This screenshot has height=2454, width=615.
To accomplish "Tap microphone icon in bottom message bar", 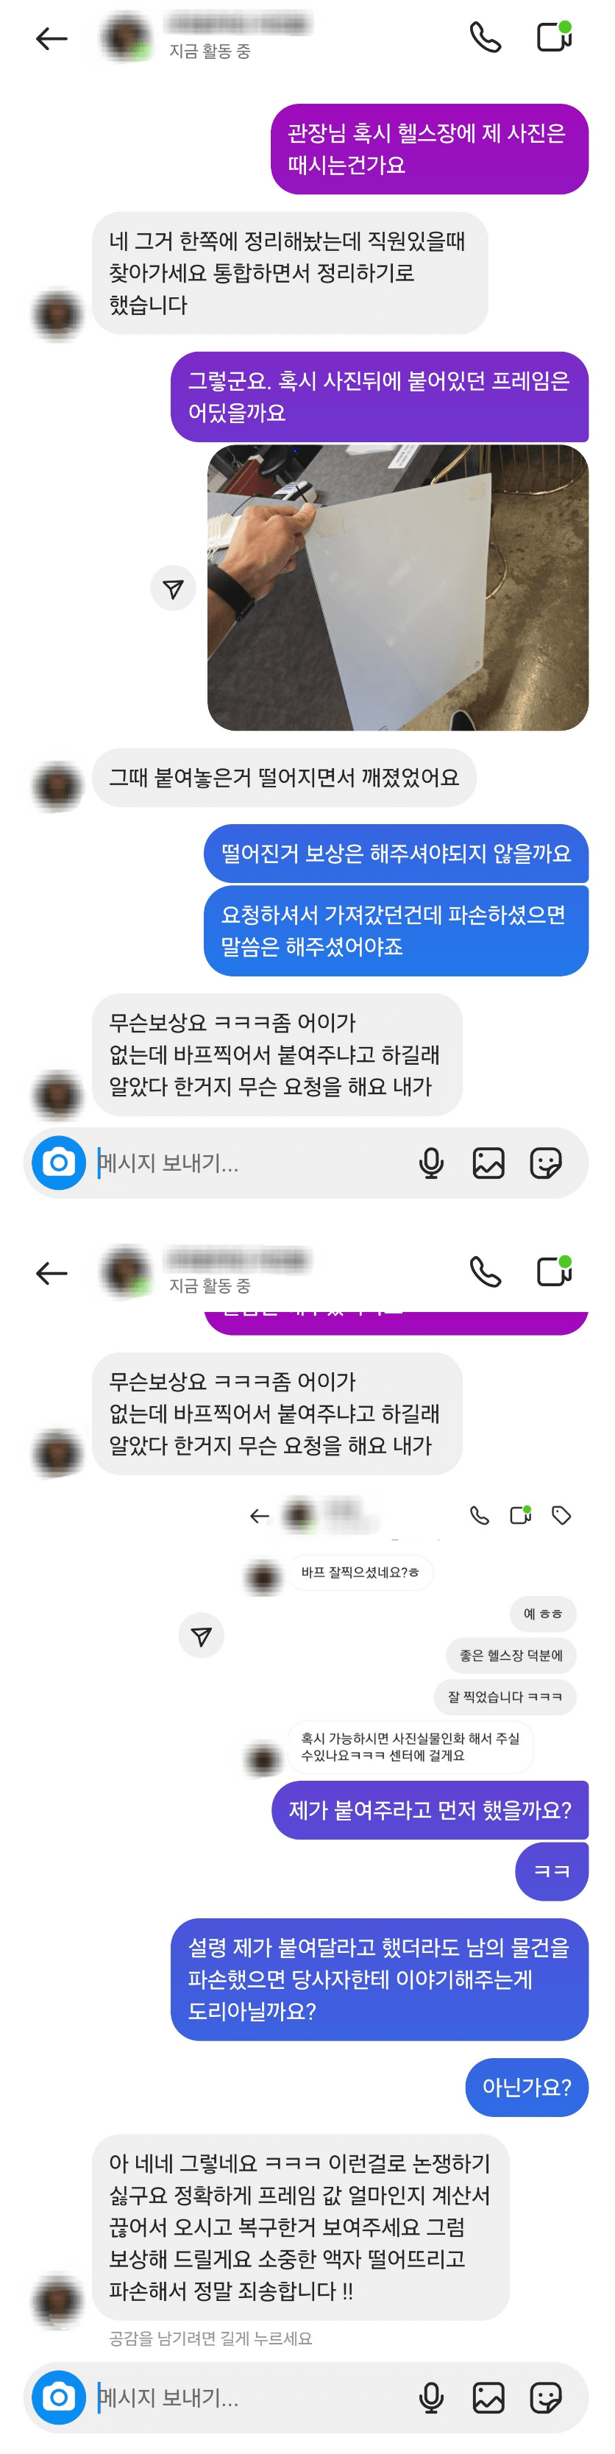I will tap(431, 2397).
